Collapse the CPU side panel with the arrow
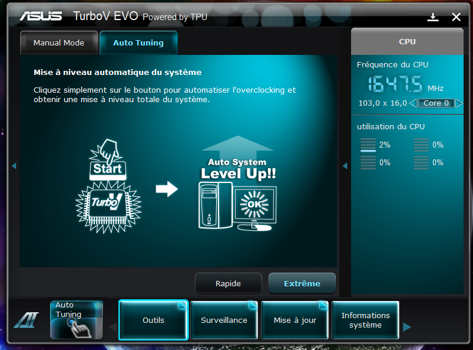 tap(345, 166)
